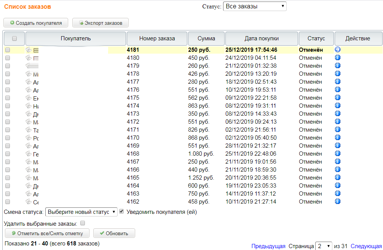Open the page number dropdown
The image size is (383, 250).
(324, 246)
